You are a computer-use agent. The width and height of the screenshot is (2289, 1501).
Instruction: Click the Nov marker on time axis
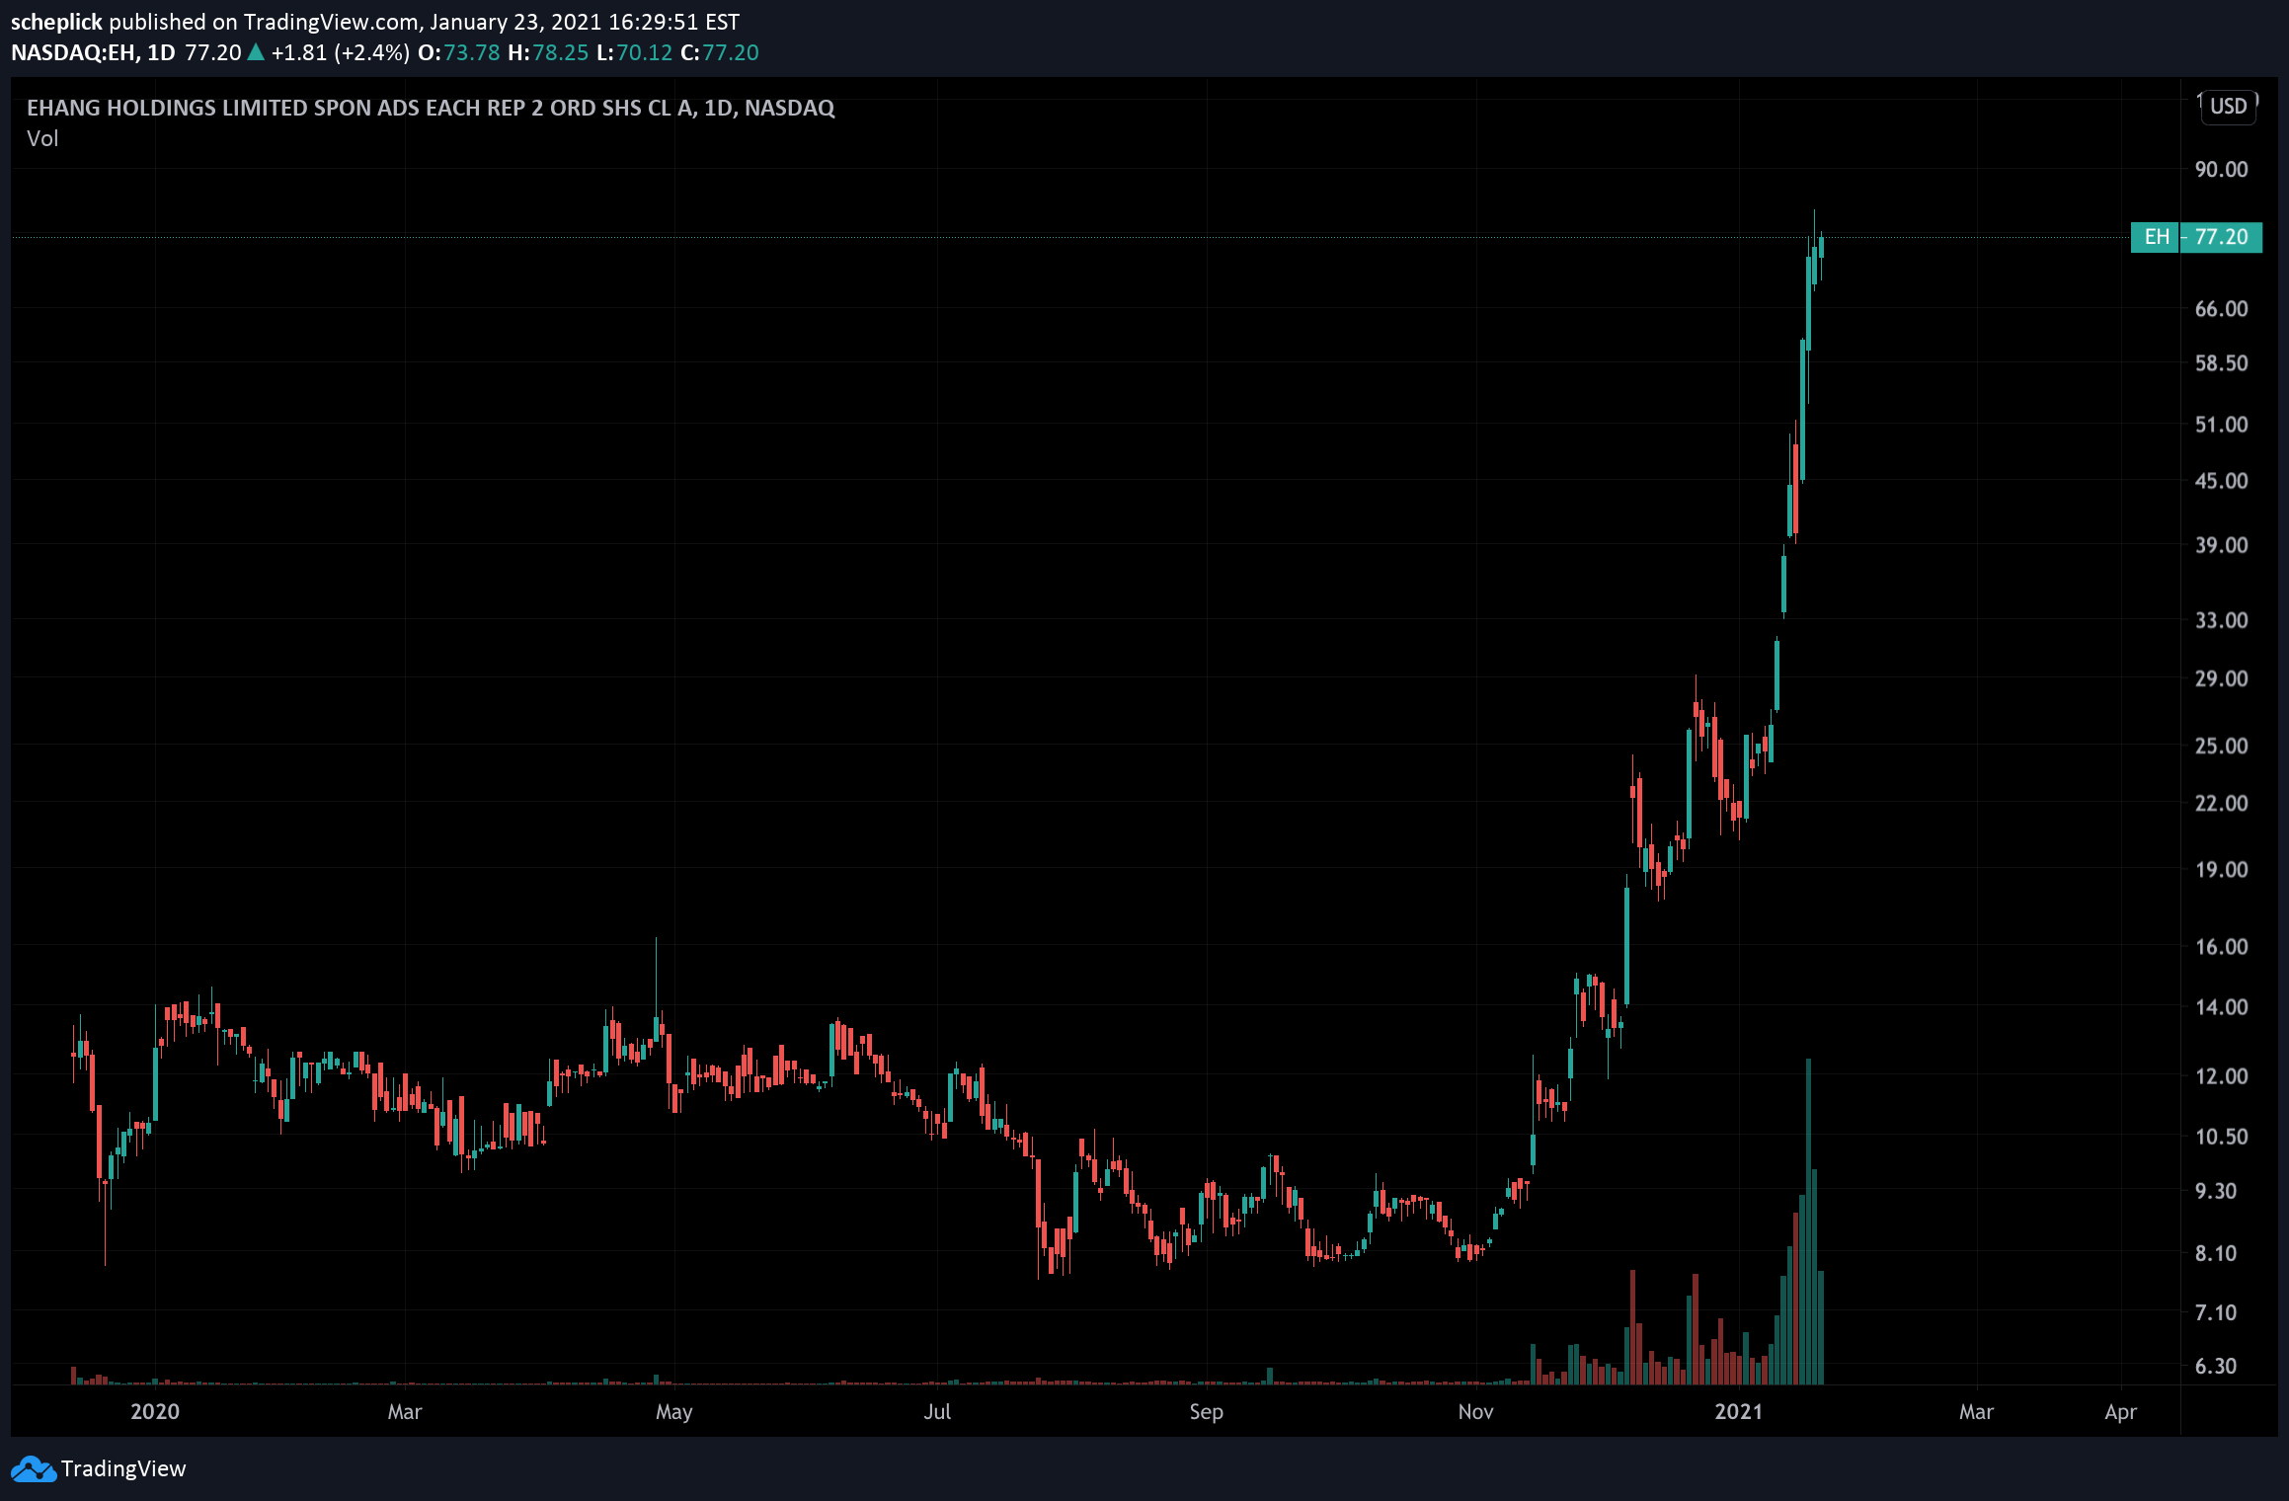pyautogui.click(x=1475, y=1412)
